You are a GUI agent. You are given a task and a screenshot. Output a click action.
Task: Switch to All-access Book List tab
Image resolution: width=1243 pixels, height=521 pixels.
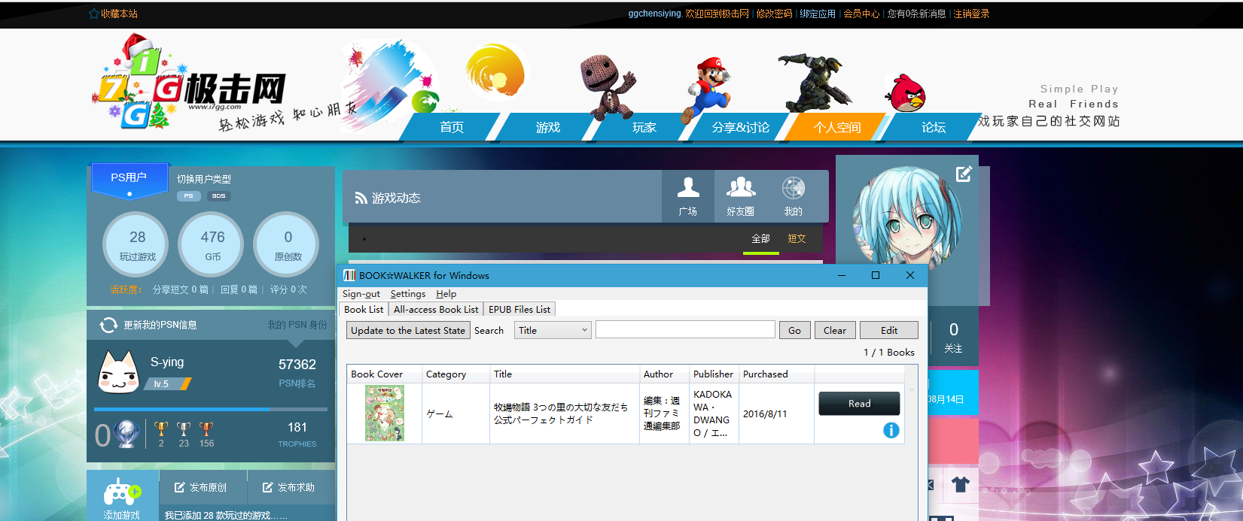[x=436, y=309]
